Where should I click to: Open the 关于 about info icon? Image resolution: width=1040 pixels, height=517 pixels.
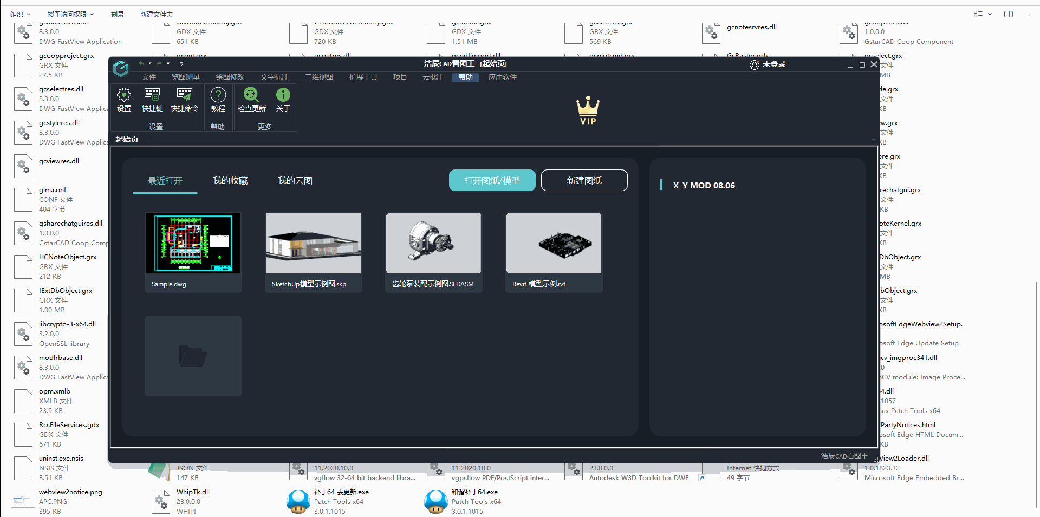pos(283,100)
